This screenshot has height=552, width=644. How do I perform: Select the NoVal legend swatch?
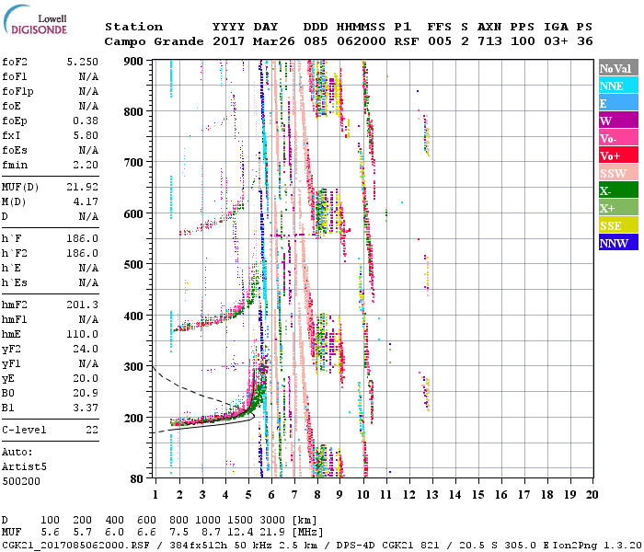pos(617,68)
